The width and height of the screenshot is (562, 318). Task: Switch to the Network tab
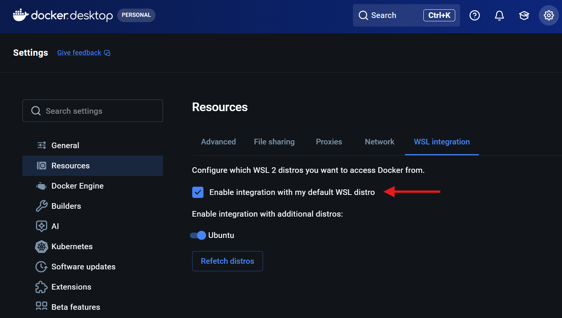(x=380, y=142)
